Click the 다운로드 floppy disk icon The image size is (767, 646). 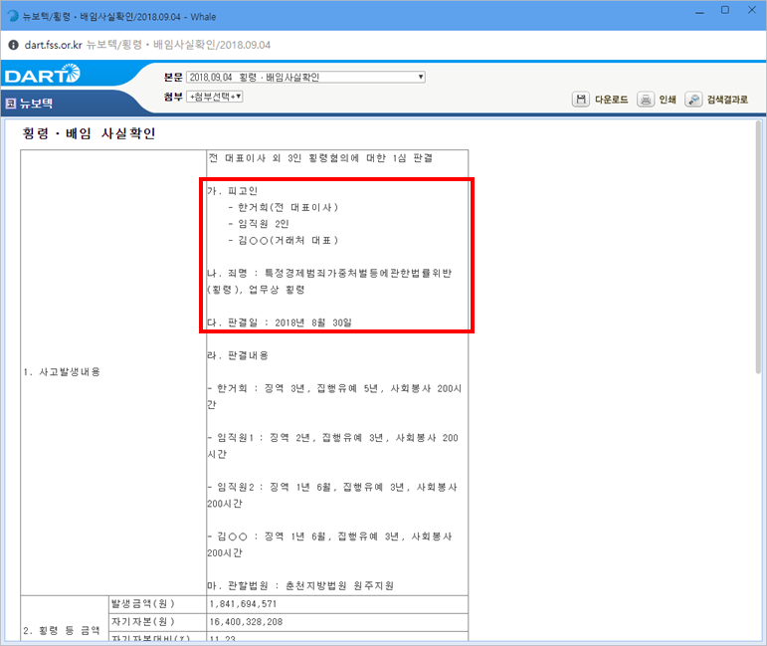click(581, 100)
